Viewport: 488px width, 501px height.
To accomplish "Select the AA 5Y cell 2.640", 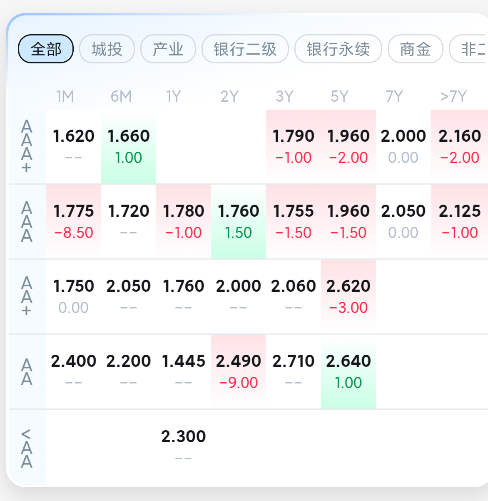I will (x=348, y=371).
